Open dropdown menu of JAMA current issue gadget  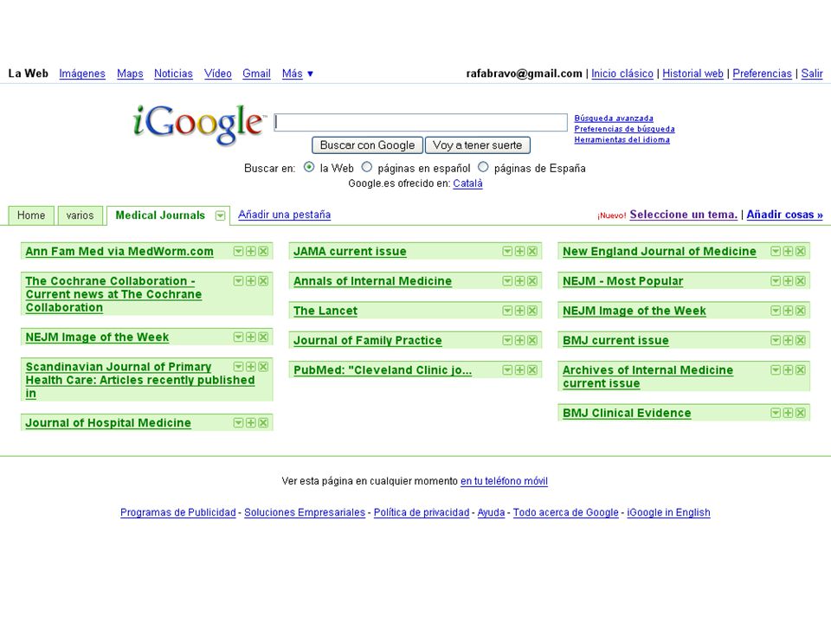point(507,251)
